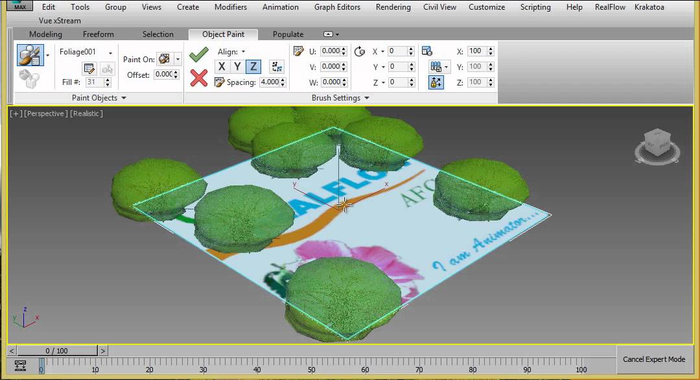Screen dimensions: 700x380
Task: Click the Spacing brush icon
Action: coord(219,82)
